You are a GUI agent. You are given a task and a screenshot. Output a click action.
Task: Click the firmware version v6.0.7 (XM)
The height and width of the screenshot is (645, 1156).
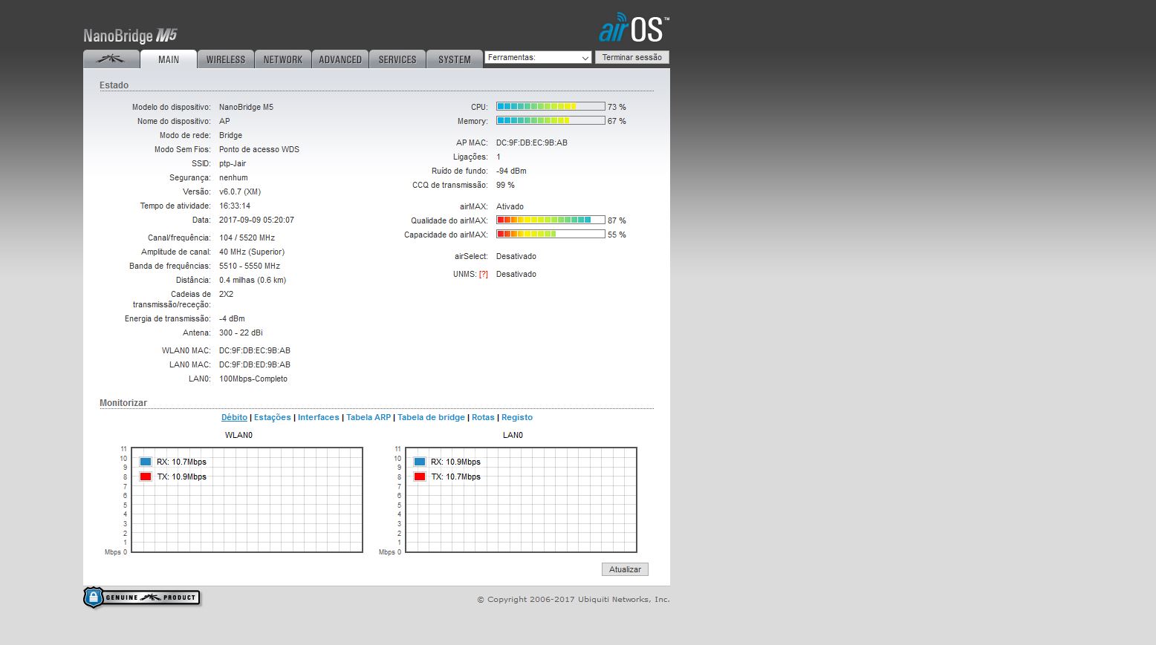(240, 192)
